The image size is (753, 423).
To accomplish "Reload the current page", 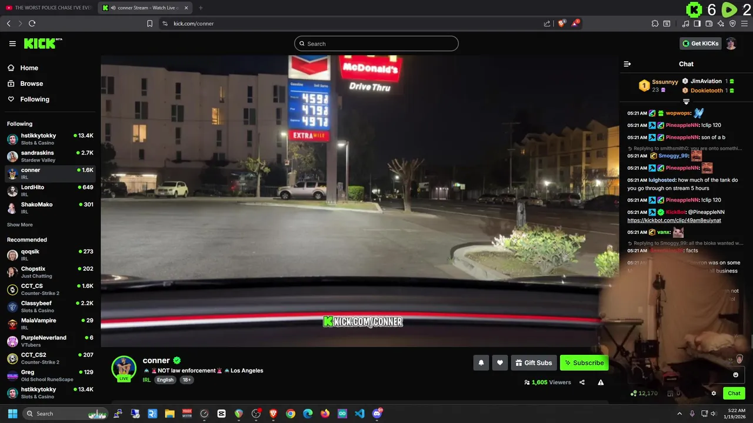I will [x=32, y=23].
